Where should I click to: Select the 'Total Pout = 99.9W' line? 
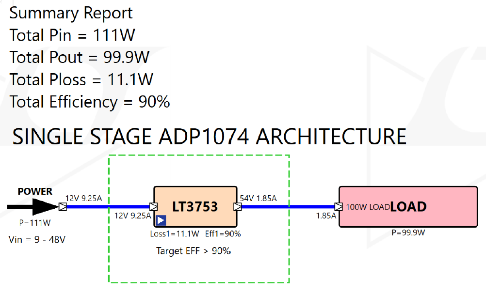80,57
